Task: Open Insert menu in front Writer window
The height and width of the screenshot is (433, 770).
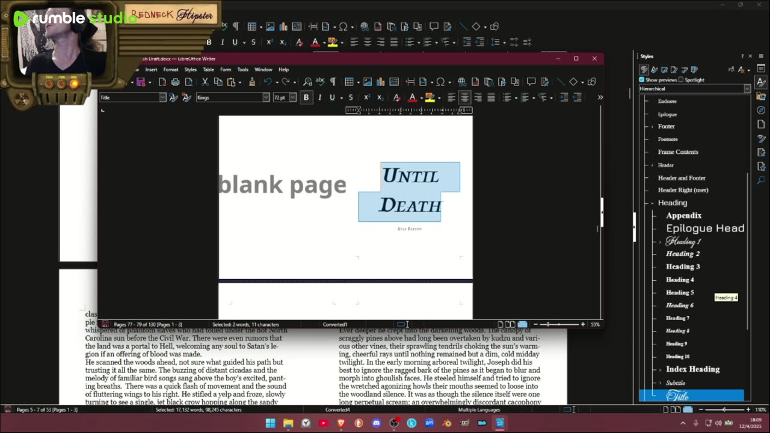Action: tap(151, 70)
